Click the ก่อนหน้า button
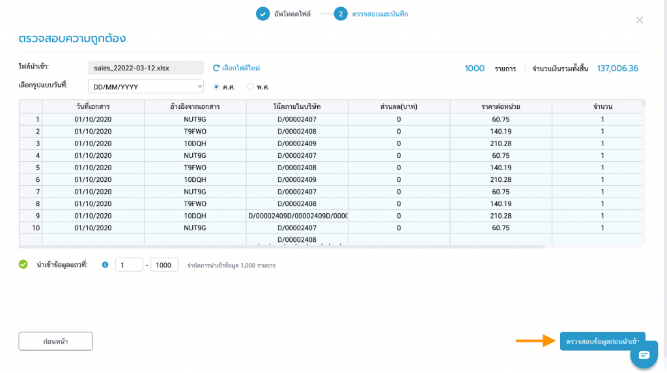Screen dimensions: 667x373 [x=55, y=341]
